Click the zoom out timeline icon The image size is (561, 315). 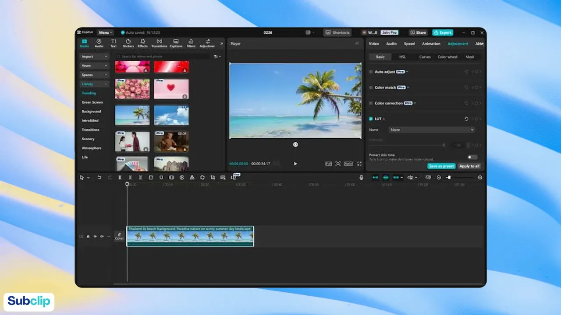click(x=439, y=177)
